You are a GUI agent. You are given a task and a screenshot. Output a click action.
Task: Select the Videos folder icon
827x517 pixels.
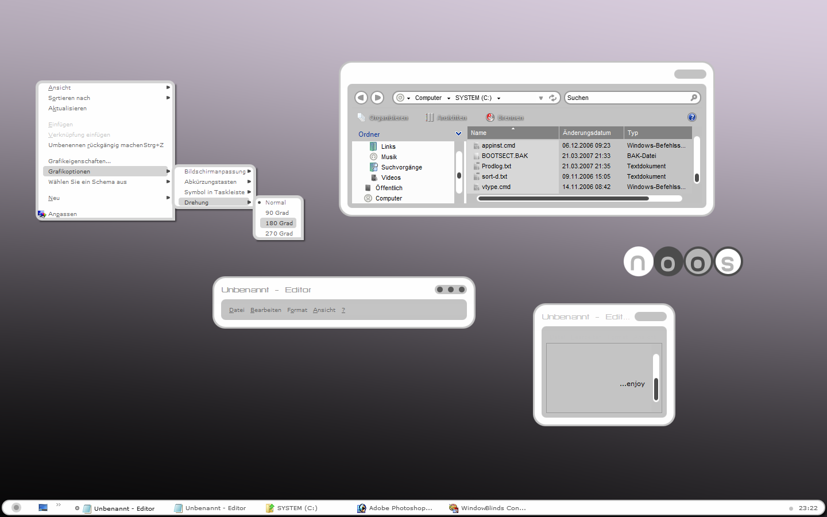pos(374,178)
